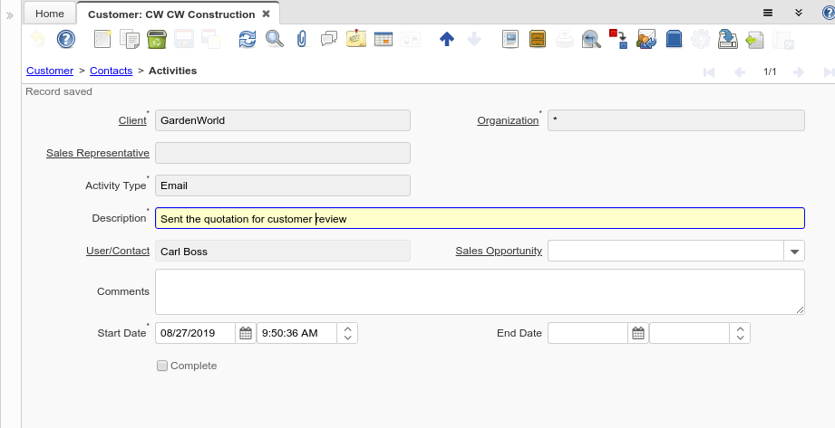The height and width of the screenshot is (428, 835).
Task: Select the Customer: CW CW Construction tab
Action: pos(170,14)
